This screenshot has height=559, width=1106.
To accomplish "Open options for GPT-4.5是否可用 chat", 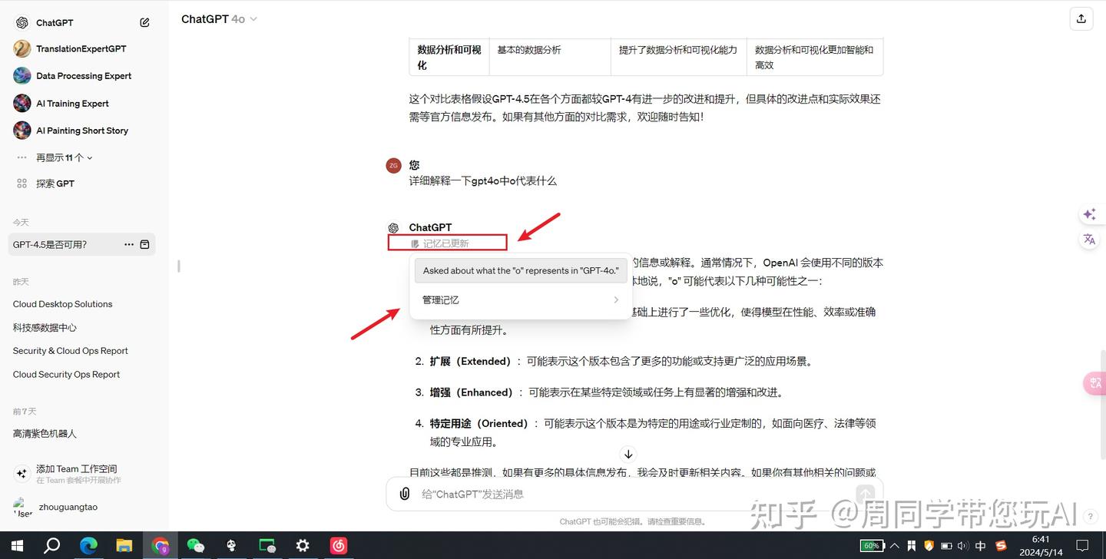I will point(128,244).
